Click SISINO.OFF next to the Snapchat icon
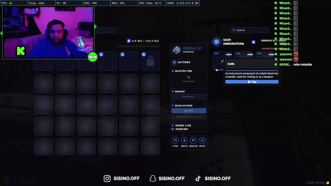This screenshot has width=331, height=186. click(171, 179)
